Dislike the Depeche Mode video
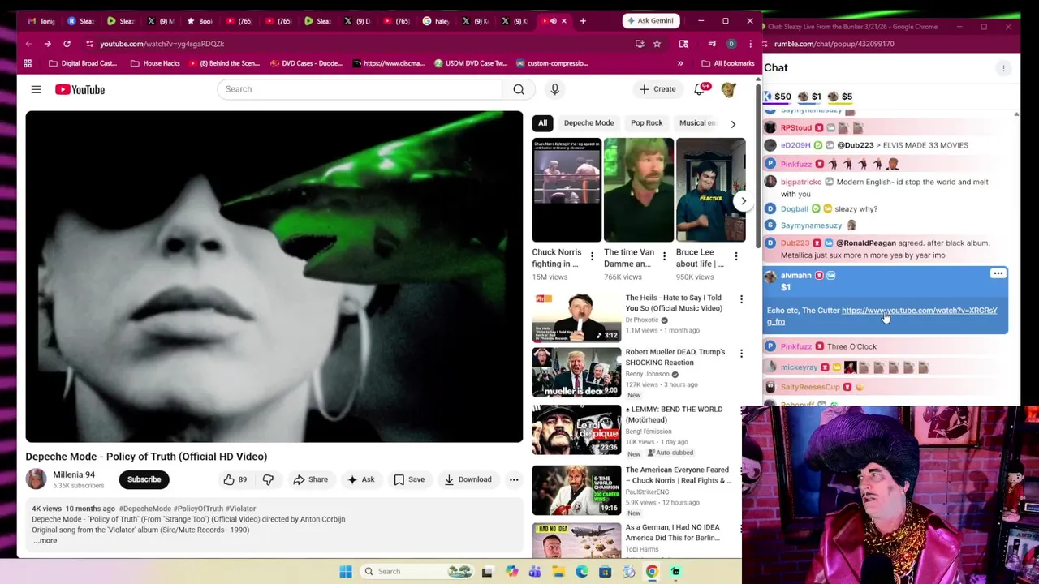This screenshot has width=1039, height=584. [x=268, y=479]
